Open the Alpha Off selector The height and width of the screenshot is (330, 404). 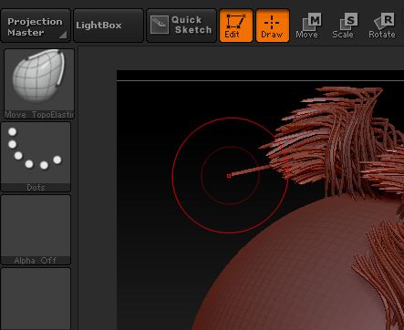coord(36,230)
